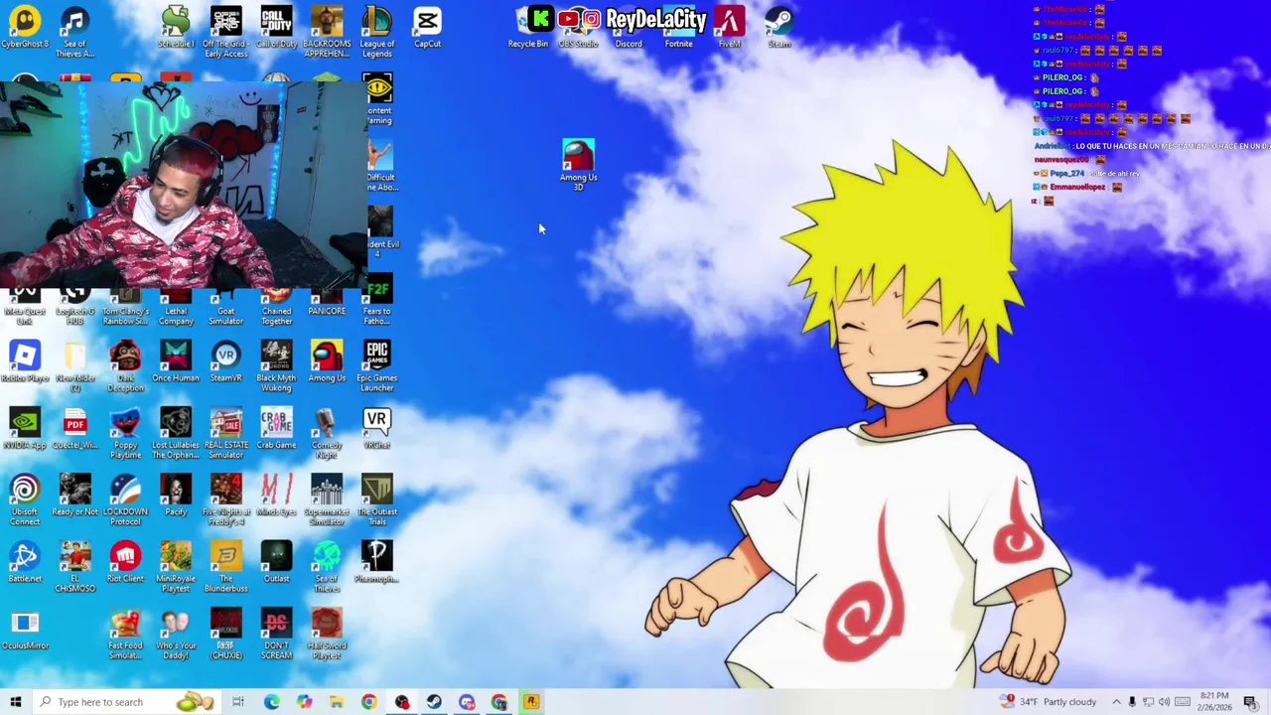Open the Comedy Night shortcut
Viewport: 1271px width, 715px height.
click(x=327, y=433)
